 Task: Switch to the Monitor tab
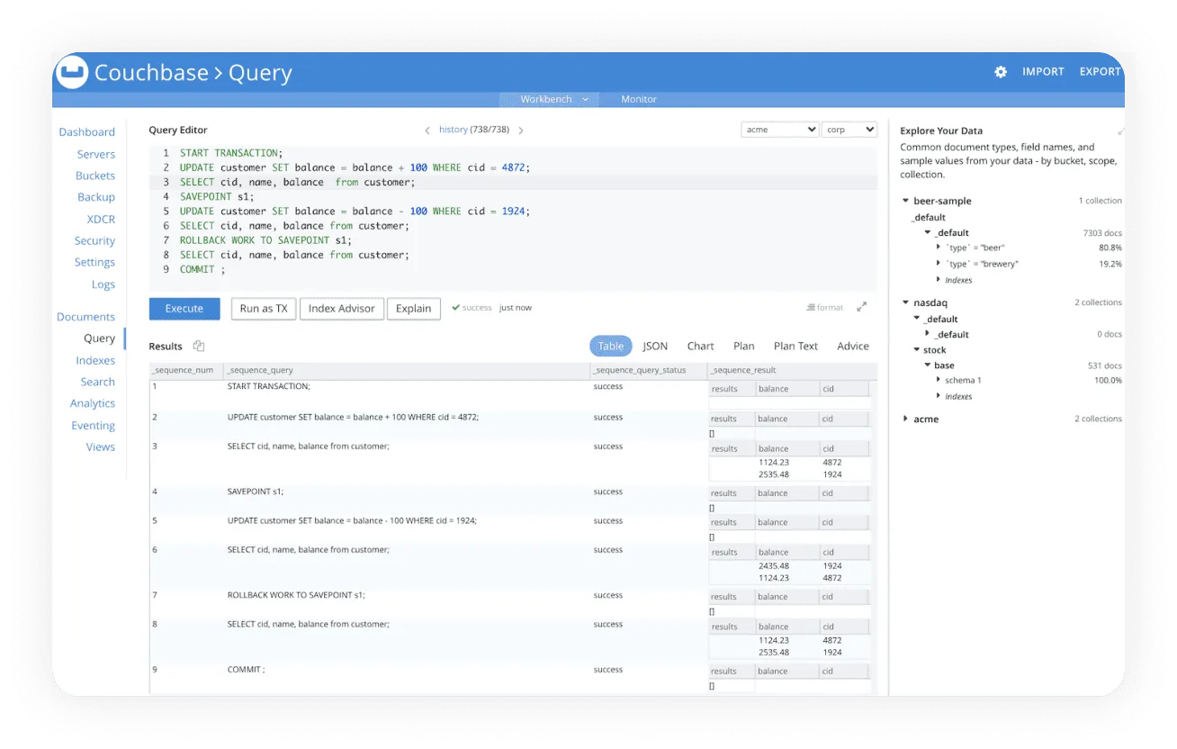(639, 99)
